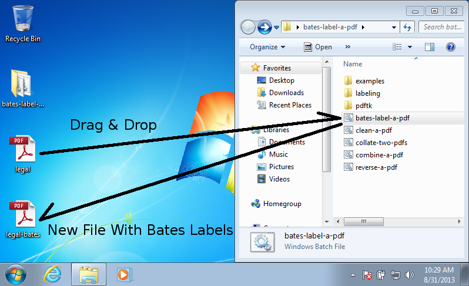Click bates-label-a-pdf in address breadcrumb

(x=330, y=27)
